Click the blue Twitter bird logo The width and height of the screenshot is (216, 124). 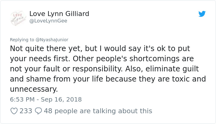tap(202, 14)
